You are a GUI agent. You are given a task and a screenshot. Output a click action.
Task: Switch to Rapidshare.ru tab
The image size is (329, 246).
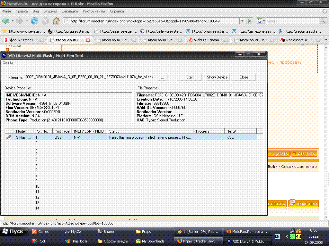300,40
